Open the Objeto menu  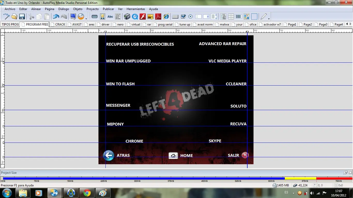point(78,9)
